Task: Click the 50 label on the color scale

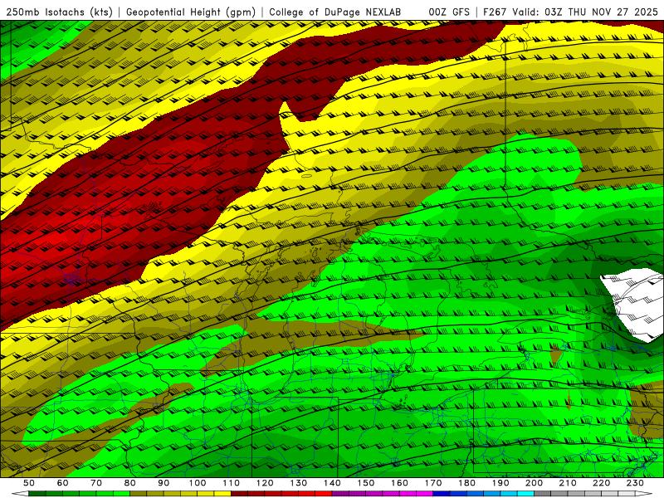Action: coord(29,483)
